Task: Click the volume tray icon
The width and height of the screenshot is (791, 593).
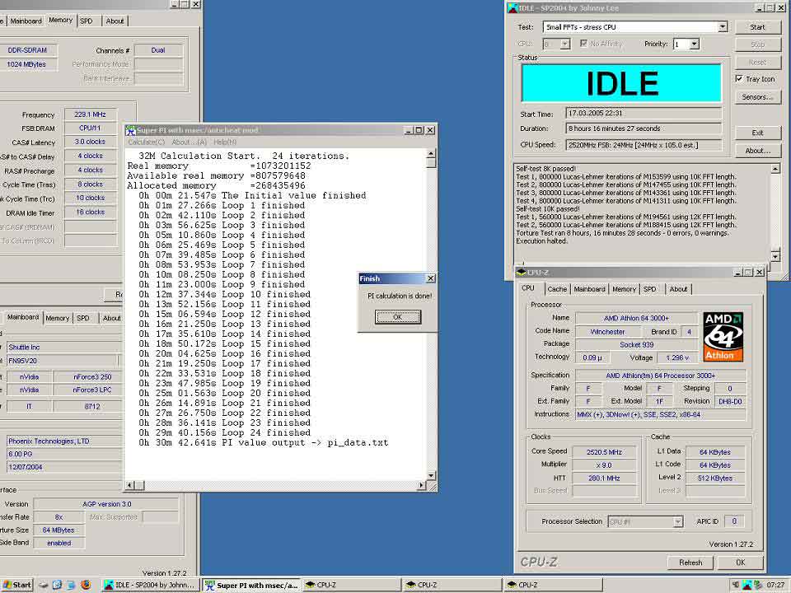Action: coord(736,585)
